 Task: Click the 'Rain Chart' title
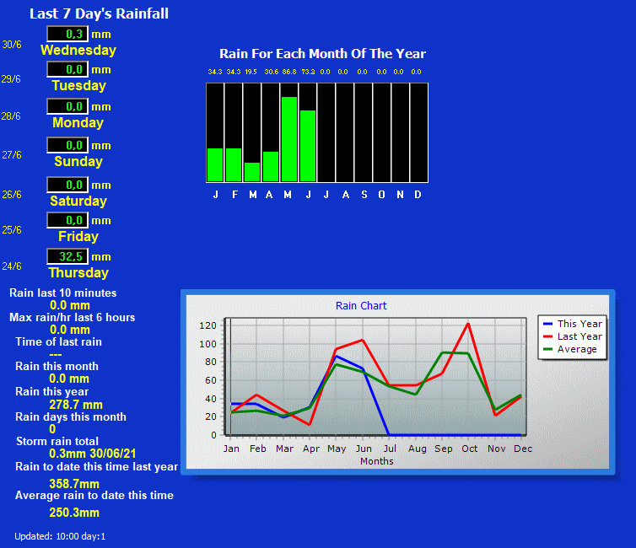(361, 305)
